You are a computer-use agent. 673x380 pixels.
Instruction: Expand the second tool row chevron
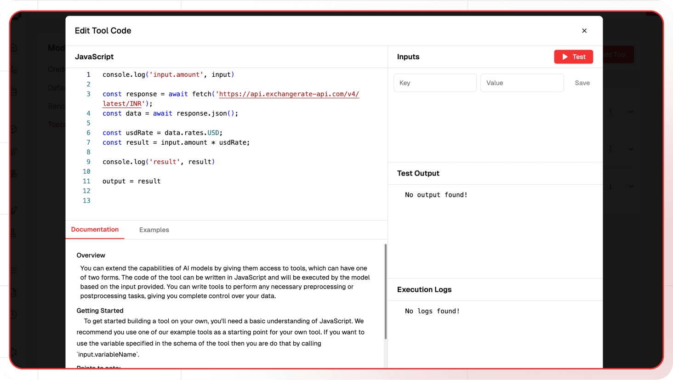631,149
